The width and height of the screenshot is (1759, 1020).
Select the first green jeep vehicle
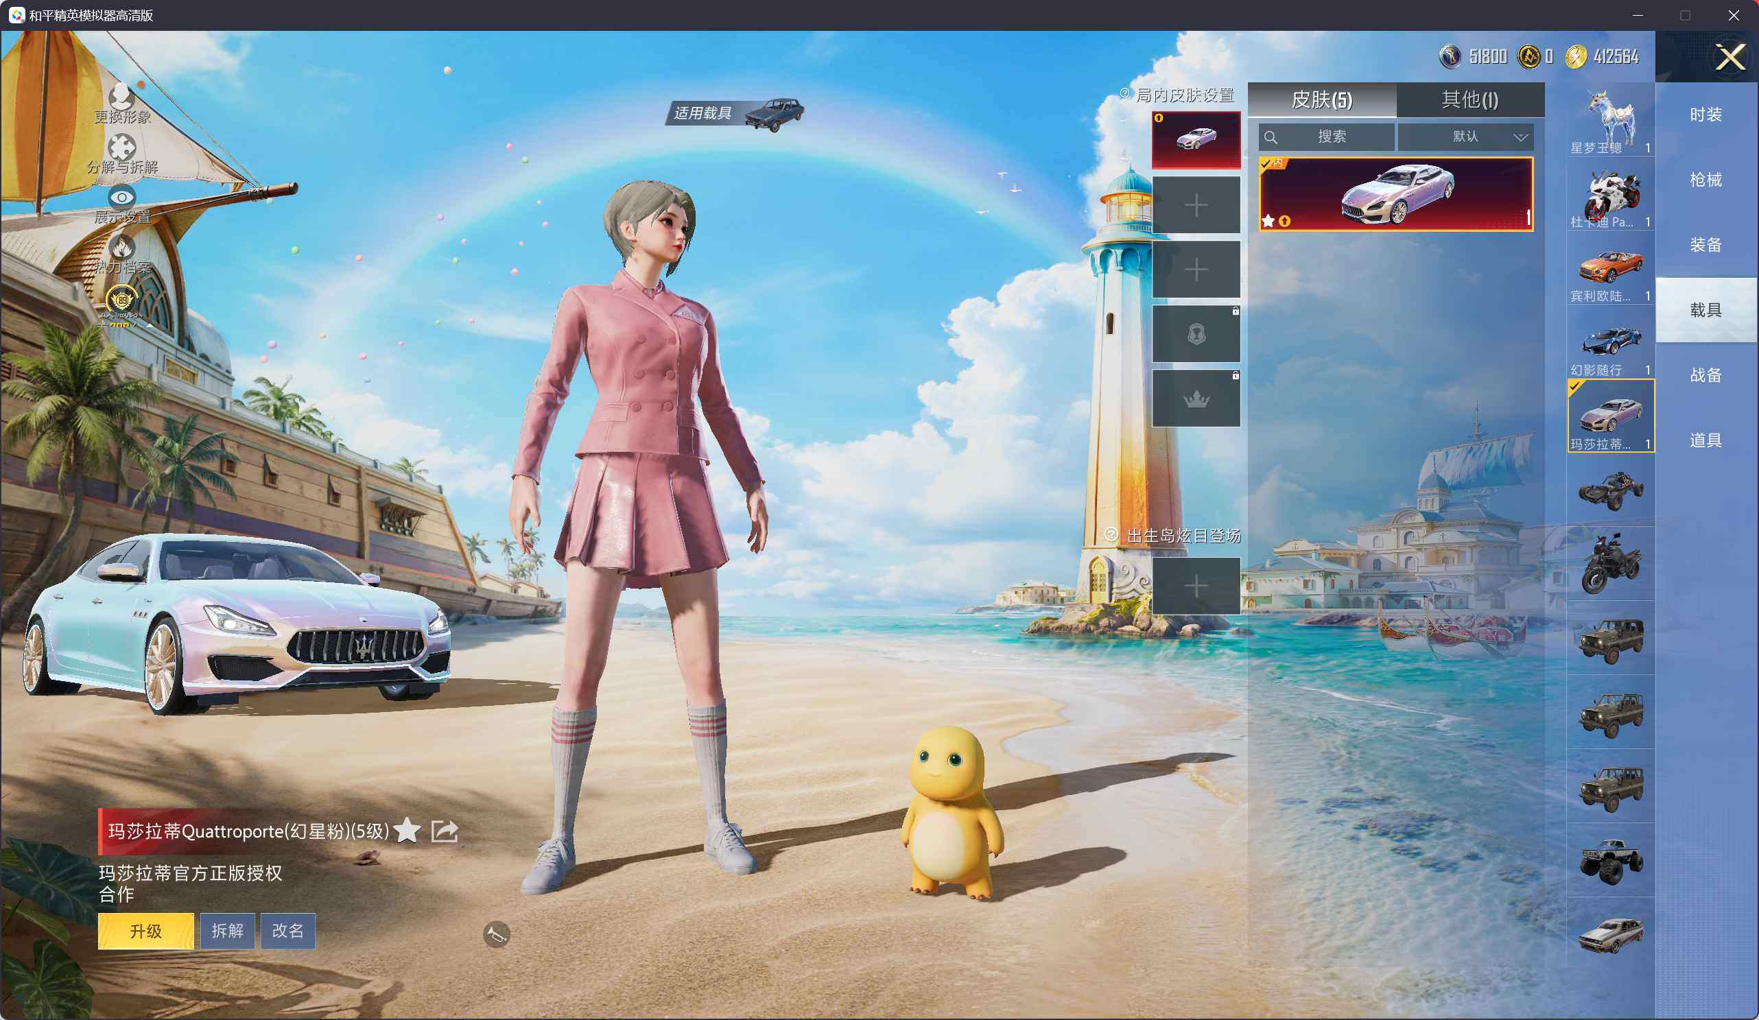(x=1610, y=639)
